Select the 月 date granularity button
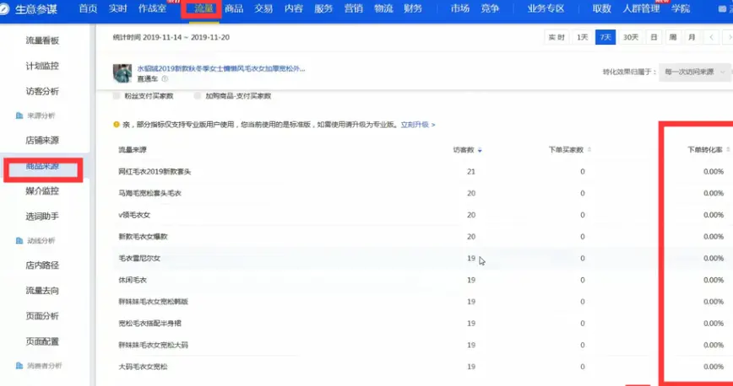Screen dimensions: 733x386 point(692,37)
